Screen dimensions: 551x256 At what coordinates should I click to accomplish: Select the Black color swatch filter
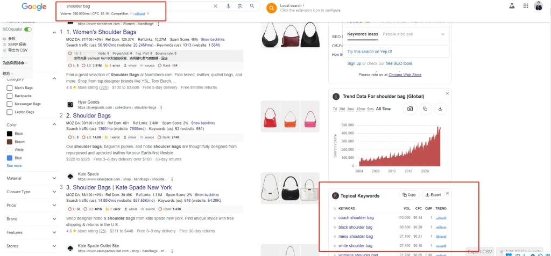pyautogui.click(x=10, y=134)
